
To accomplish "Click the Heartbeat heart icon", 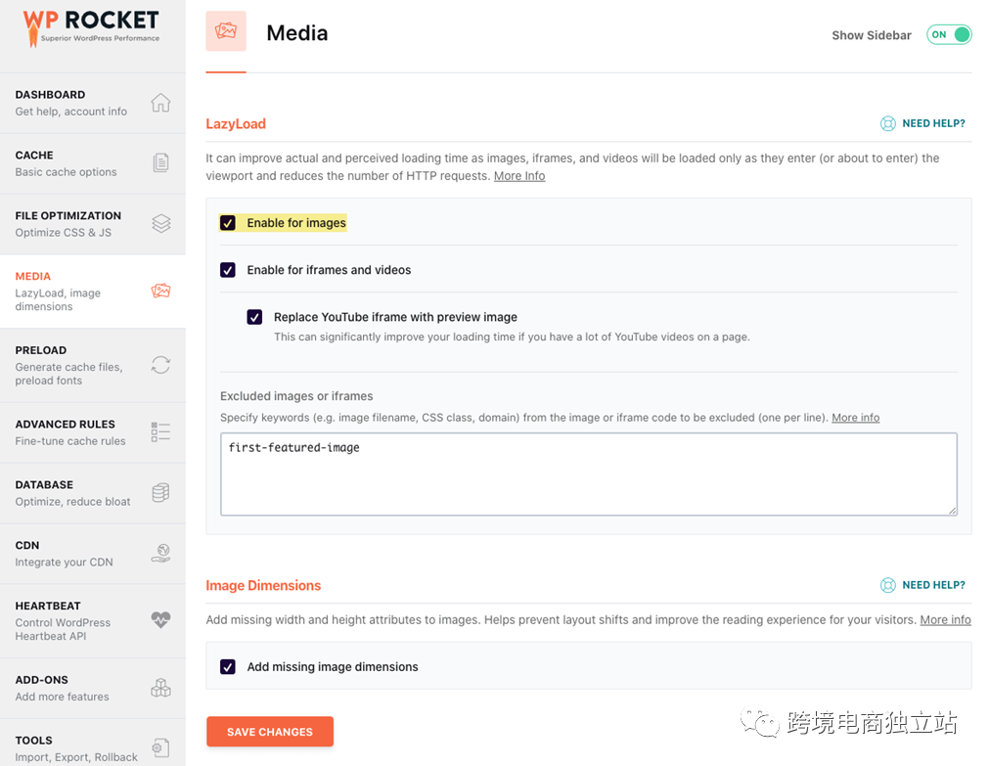I will (160, 619).
